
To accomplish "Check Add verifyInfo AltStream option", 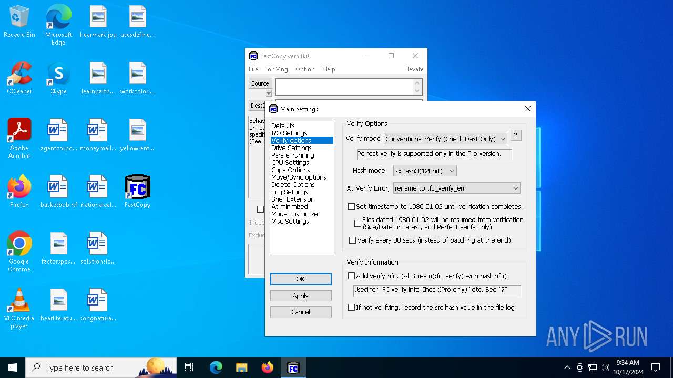I will [352, 276].
